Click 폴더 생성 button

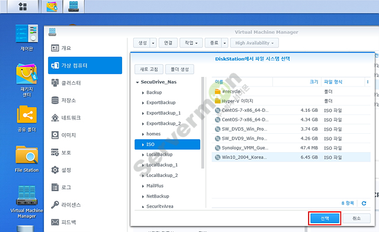(179, 69)
